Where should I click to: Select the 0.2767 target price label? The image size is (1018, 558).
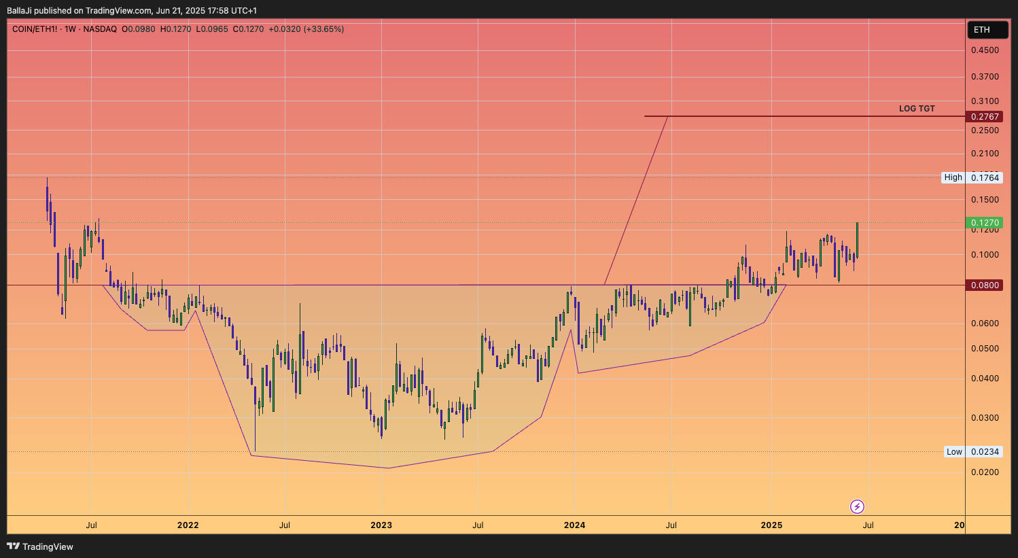click(x=985, y=117)
